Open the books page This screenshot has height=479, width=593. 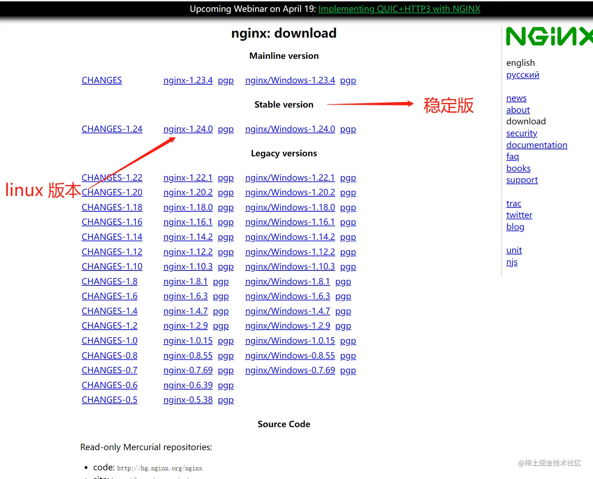click(518, 168)
